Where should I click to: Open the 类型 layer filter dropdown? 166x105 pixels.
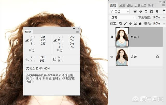tap(119, 11)
